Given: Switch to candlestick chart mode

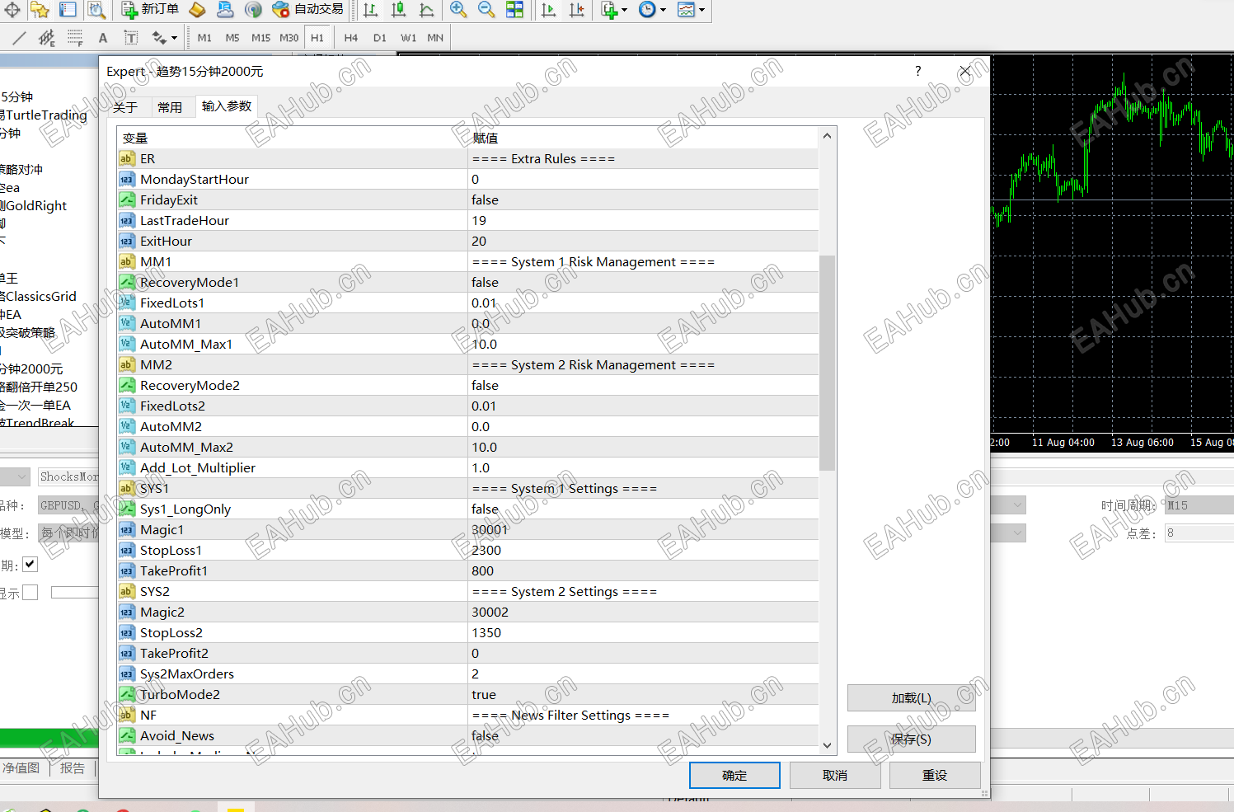Looking at the screenshot, I should coord(398,10).
